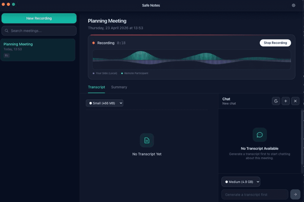Image resolution: width=304 pixels, height=202 pixels.
Task: Click the Recording status label
Action: [106, 43]
